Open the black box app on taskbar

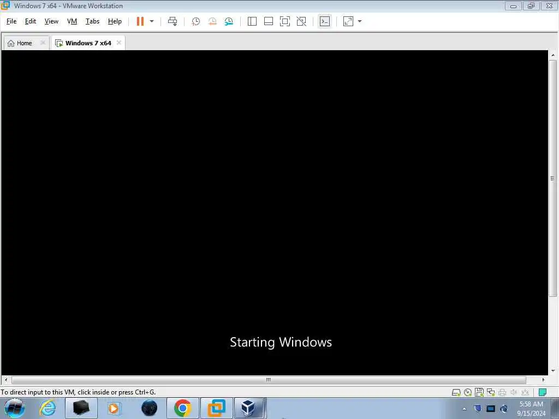coord(81,408)
